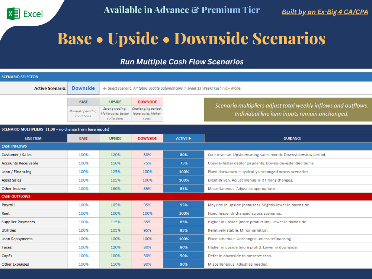Click the SCENARIO SELECTOR header bar
The width and height of the screenshot is (372, 279).
(x=186, y=77)
